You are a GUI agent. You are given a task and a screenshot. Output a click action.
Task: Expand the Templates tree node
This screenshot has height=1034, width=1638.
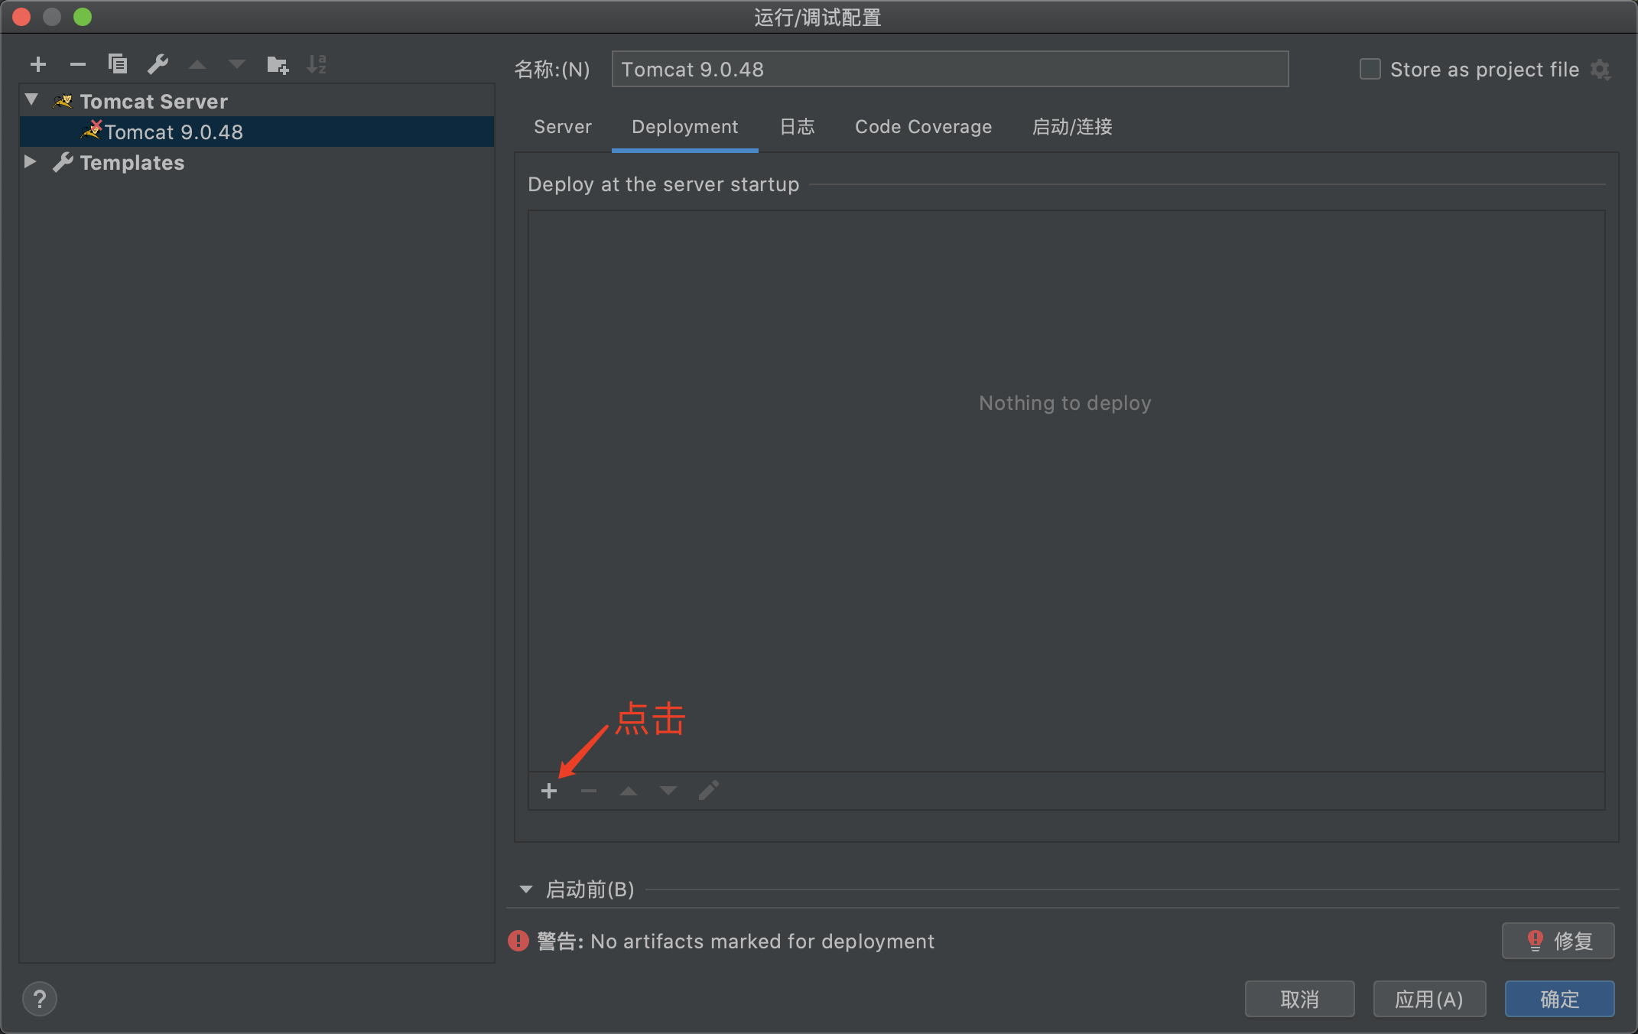click(31, 161)
